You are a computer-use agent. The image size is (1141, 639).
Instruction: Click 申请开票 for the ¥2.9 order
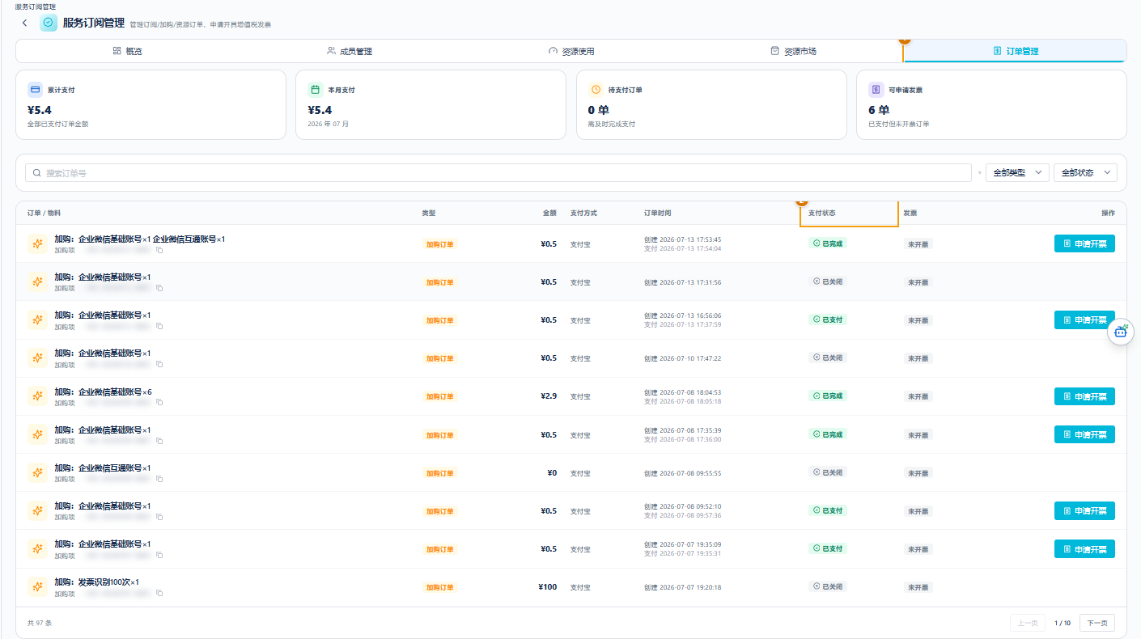click(1084, 396)
